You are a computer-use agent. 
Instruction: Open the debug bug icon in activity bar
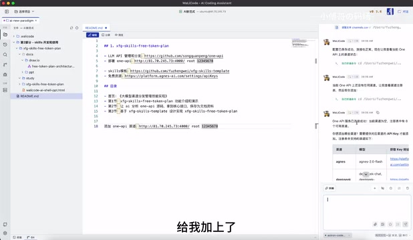click(x=5, y=75)
